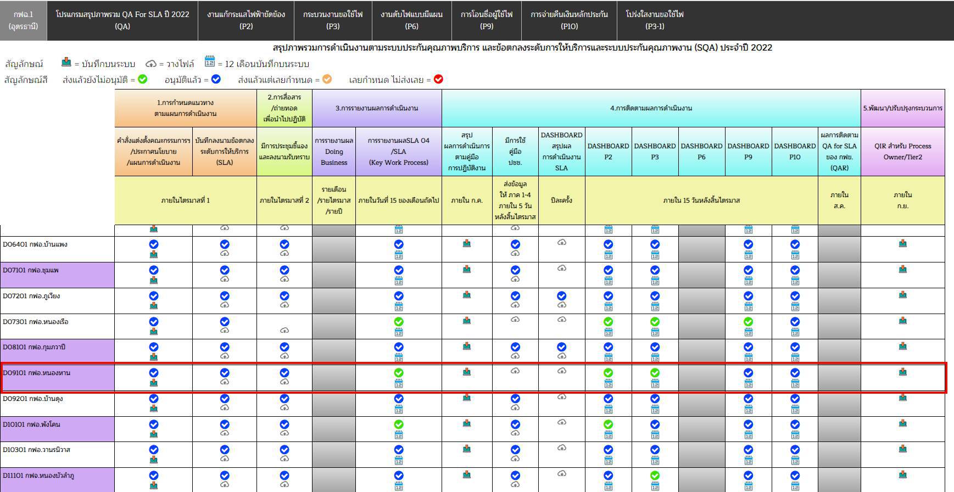Image resolution: width=954 pixels, height=492 pixels.
Task: Click green check in D07301 DASHBOARD P2 cell
Action: [608, 321]
